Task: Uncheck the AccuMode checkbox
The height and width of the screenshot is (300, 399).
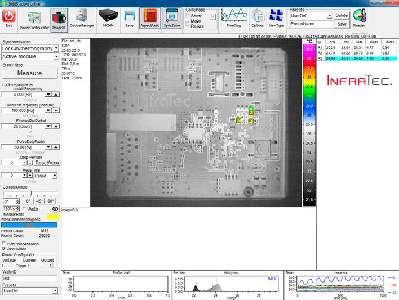Action: [3, 249]
